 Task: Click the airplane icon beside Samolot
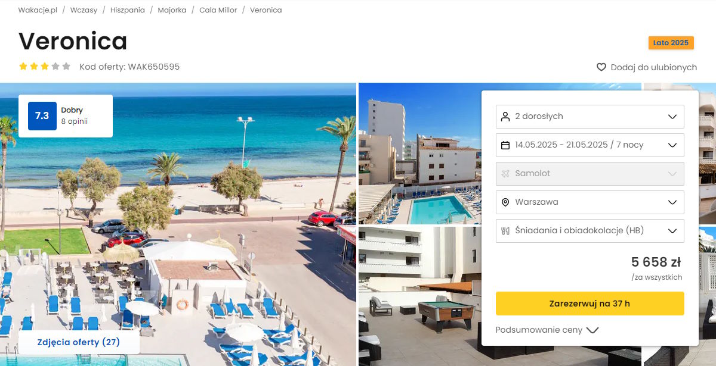click(505, 174)
